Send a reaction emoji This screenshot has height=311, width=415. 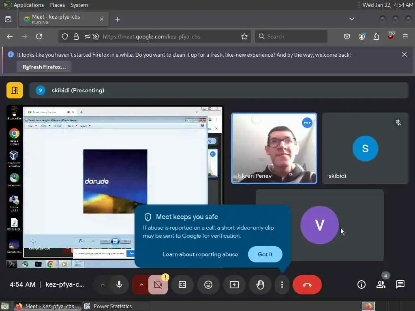[x=208, y=285]
